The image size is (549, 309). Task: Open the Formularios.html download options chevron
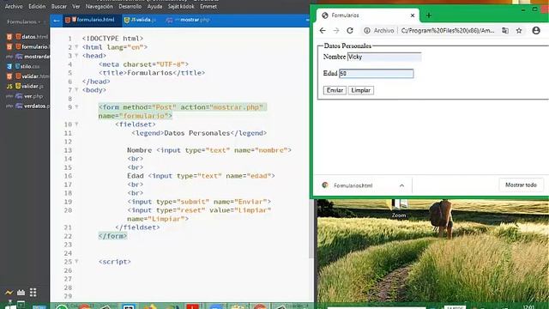[x=402, y=185]
